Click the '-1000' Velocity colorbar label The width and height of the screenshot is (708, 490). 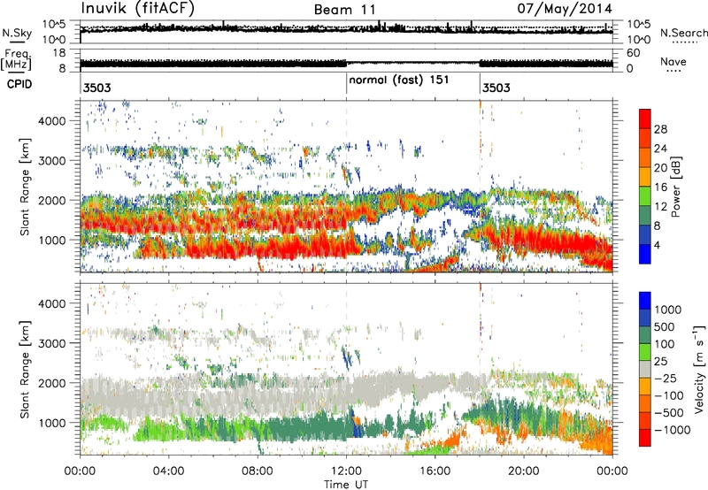(x=672, y=430)
